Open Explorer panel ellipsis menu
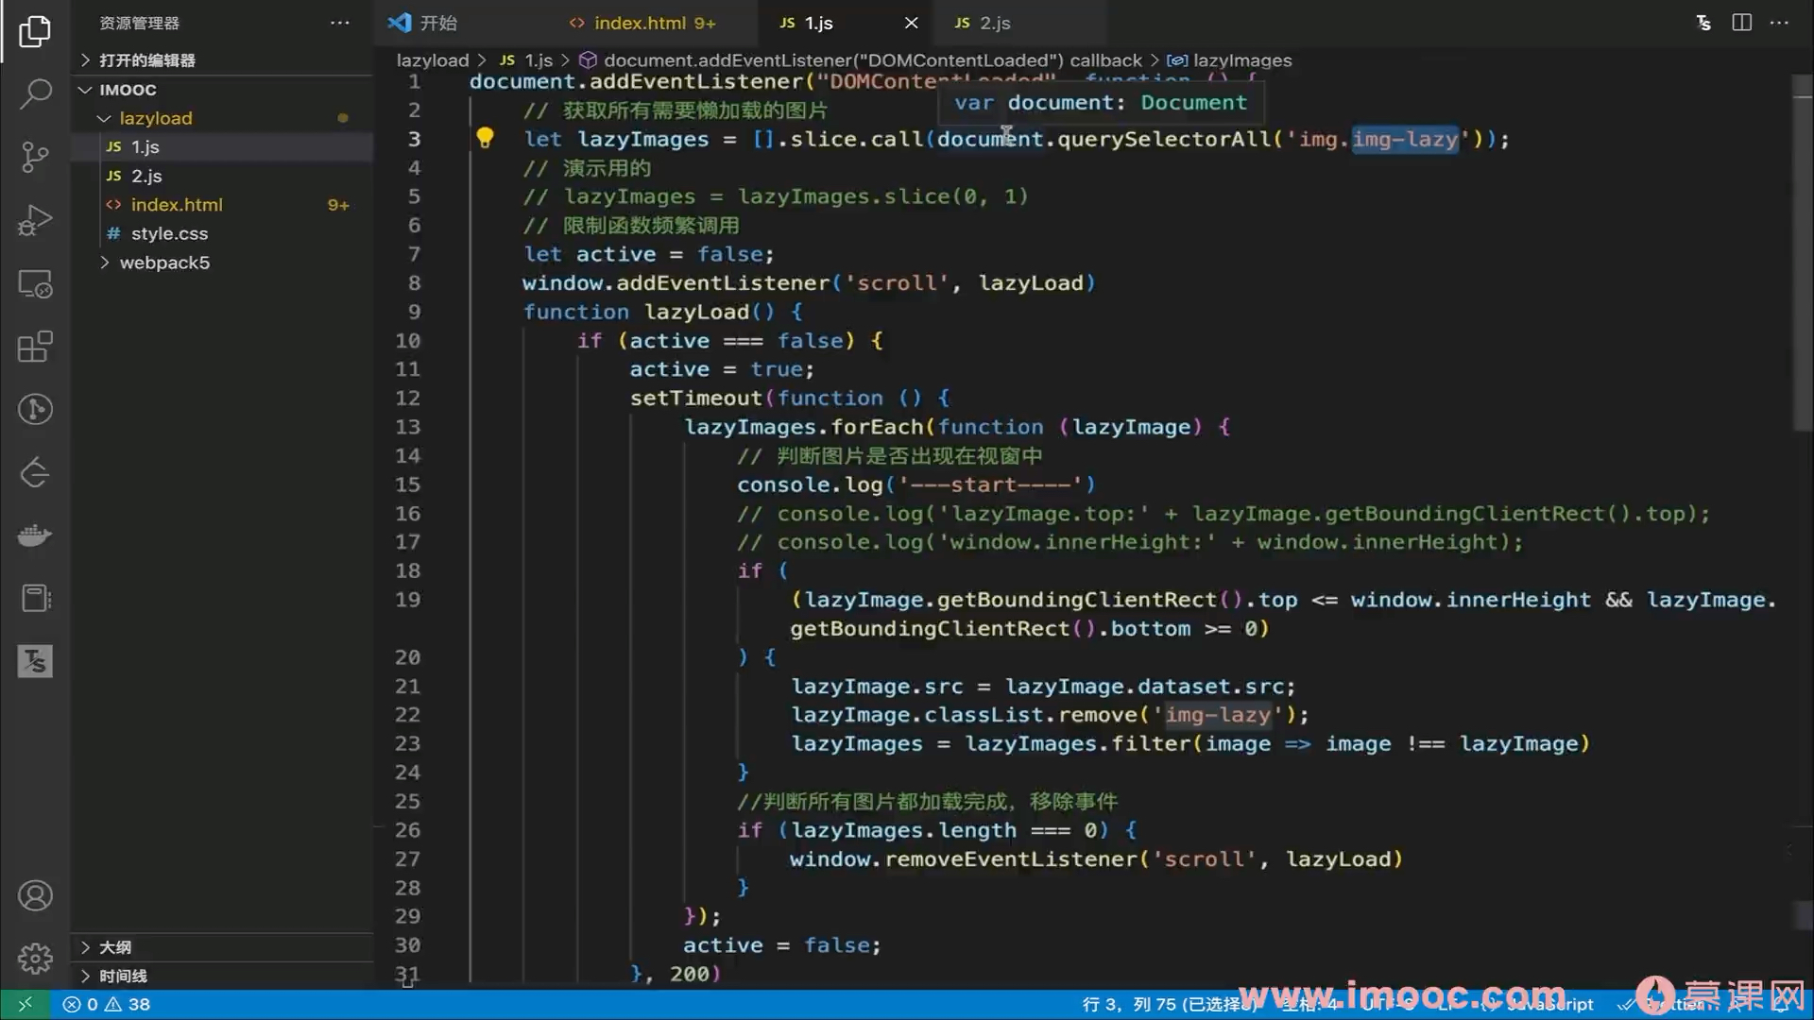This screenshot has height=1020, width=1814. coord(340,23)
